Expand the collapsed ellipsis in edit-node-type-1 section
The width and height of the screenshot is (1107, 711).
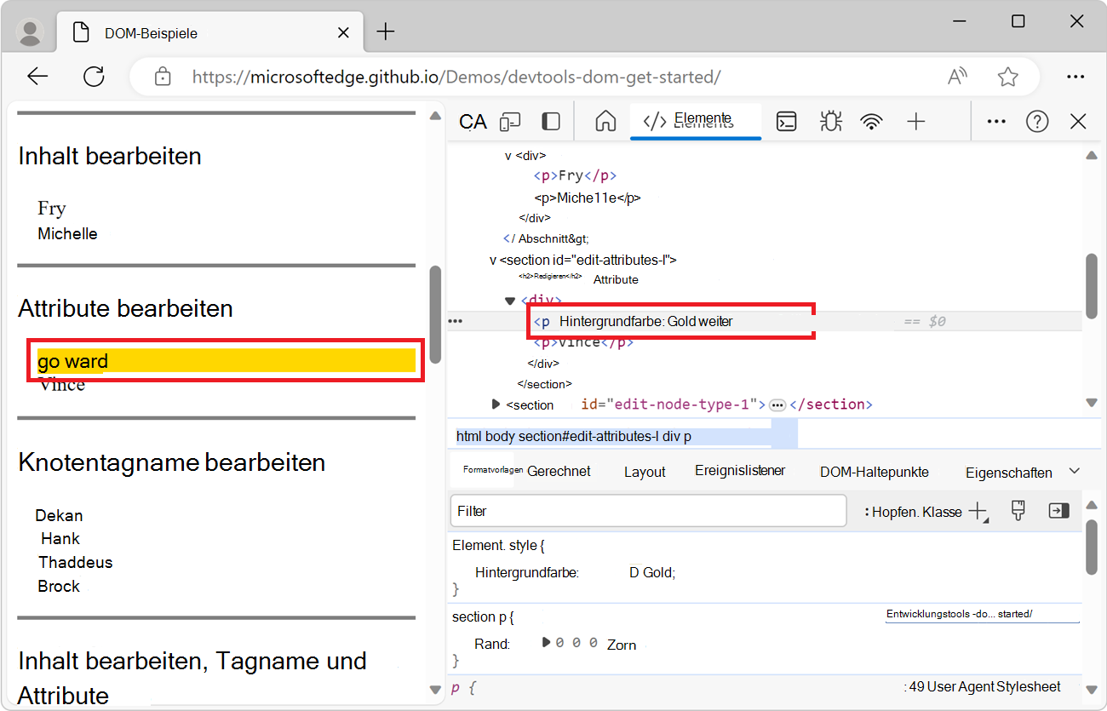777,404
